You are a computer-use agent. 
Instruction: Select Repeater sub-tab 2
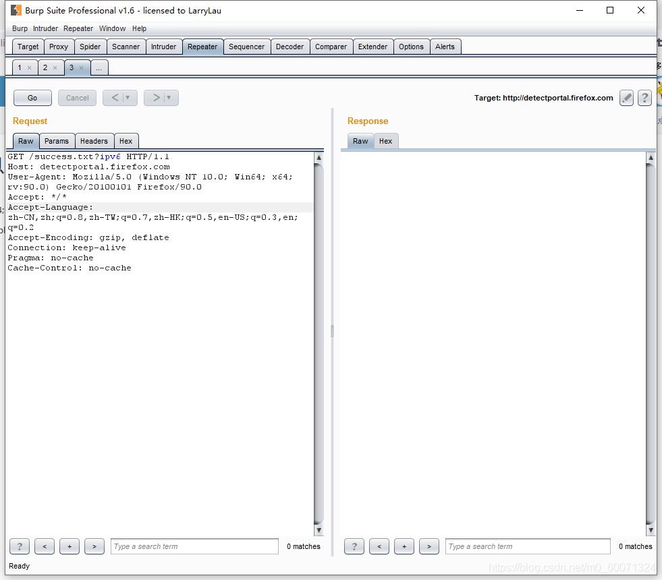45,68
